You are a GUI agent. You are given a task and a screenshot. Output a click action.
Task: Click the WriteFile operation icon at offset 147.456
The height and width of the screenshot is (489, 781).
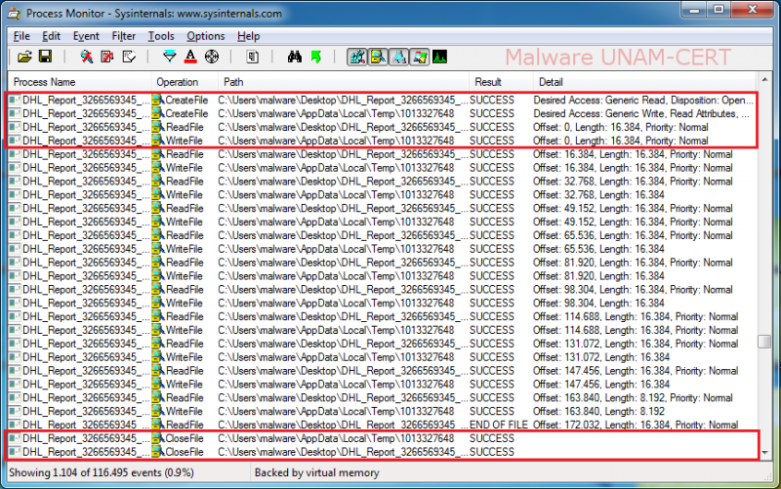click(x=158, y=385)
